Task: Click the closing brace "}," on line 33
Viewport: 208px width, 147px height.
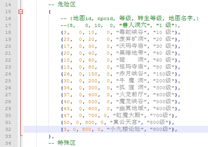Action: click(51, 136)
